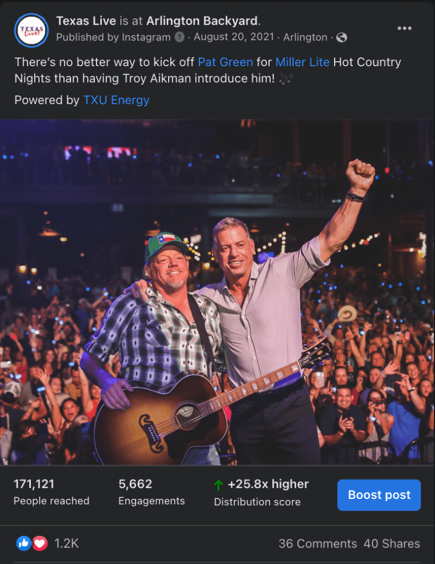This screenshot has width=435, height=564.
Task: View the 36 Comments
Action: 318,544
